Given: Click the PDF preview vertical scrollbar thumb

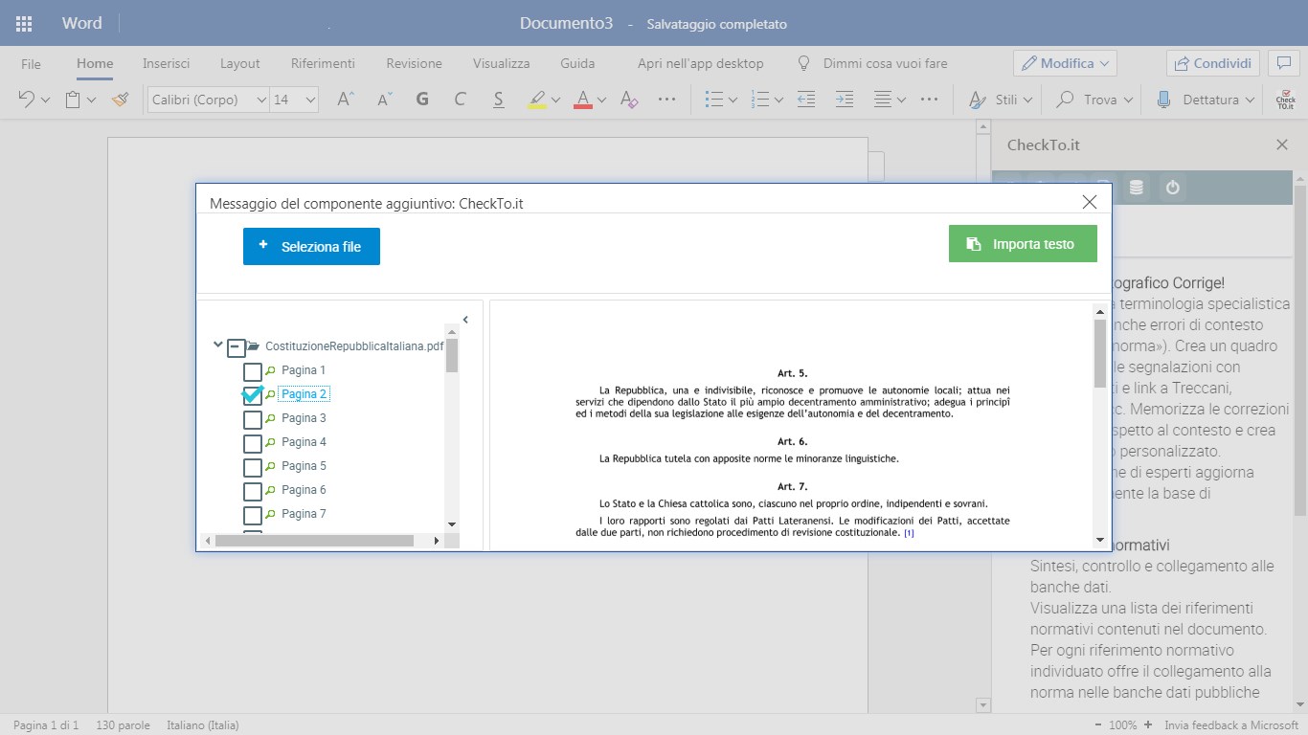Looking at the screenshot, I should [x=1099, y=353].
